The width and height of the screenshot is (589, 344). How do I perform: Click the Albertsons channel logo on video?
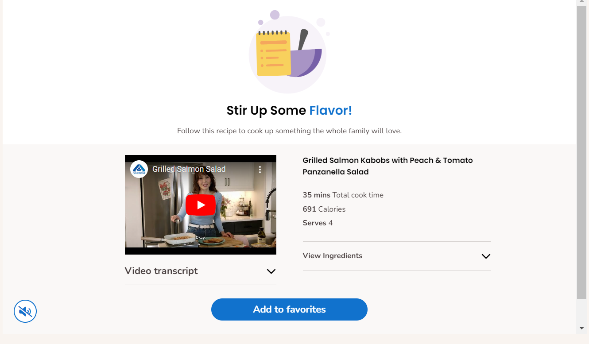139,169
